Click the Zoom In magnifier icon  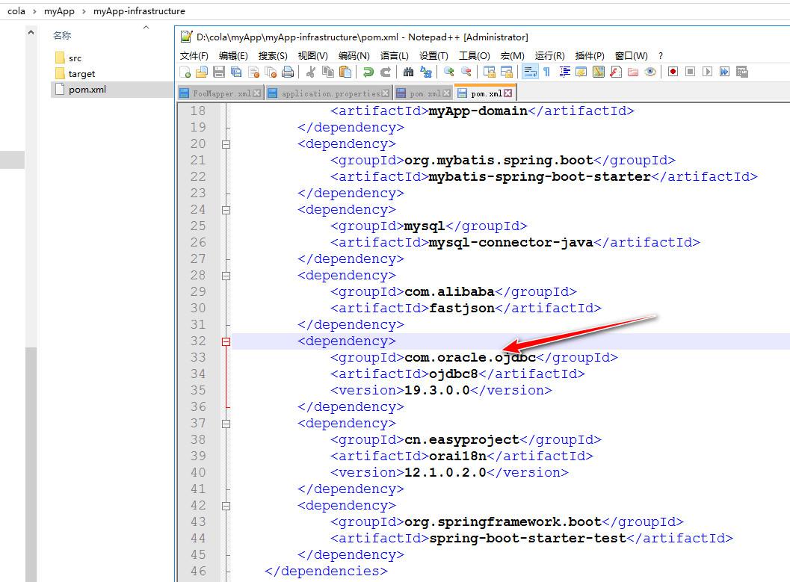click(x=449, y=72)
